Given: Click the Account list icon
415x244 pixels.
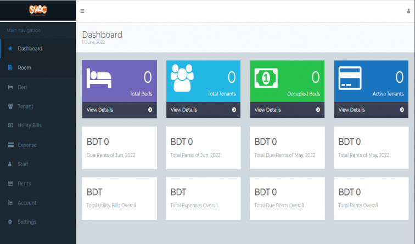Looking at the screenshot, I should 10,203.
